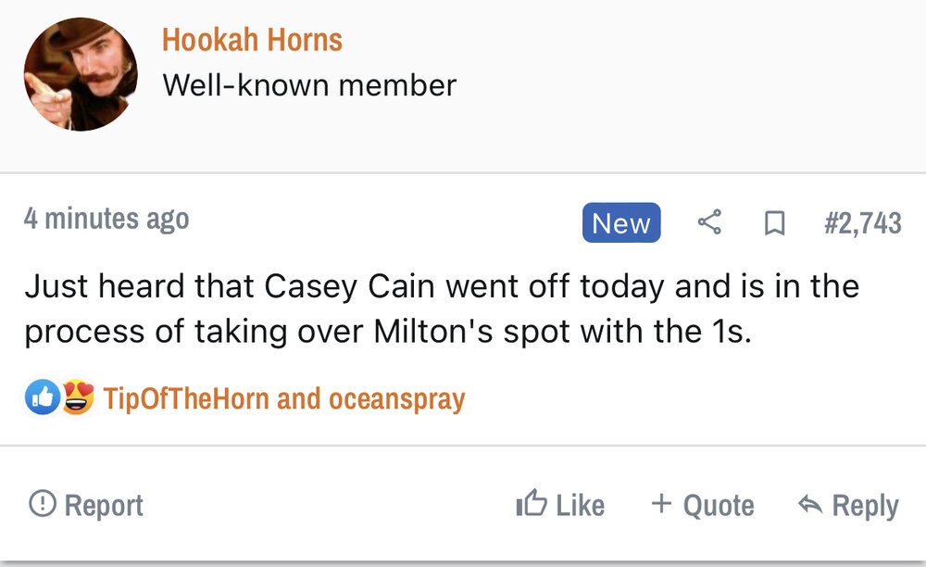Click the thumbs-up outline icon beside Like

pos(532,504)
